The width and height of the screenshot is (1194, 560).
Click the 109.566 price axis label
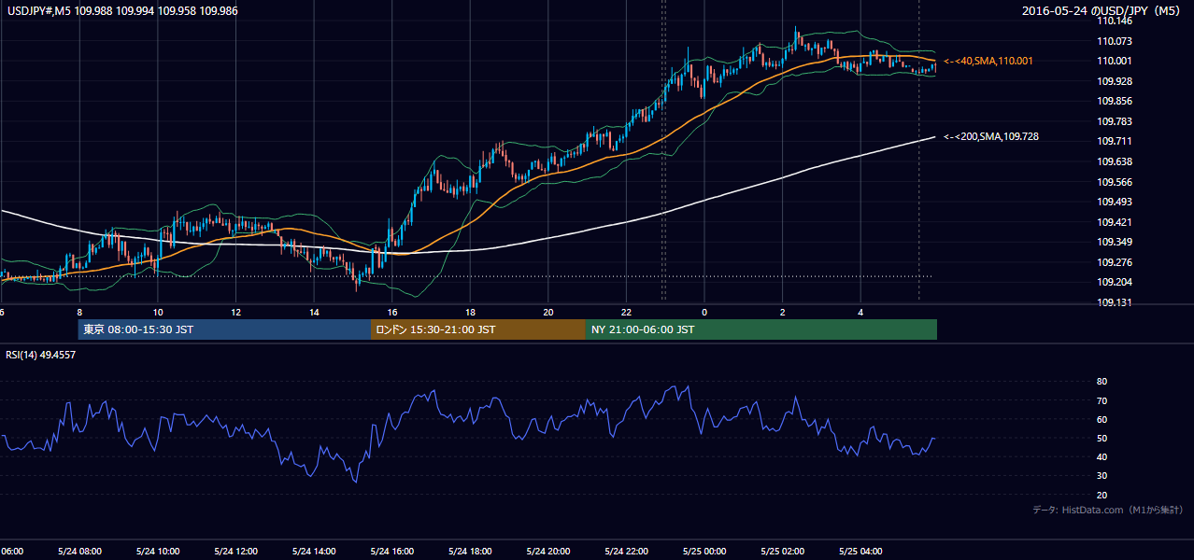click(1116, 182)
